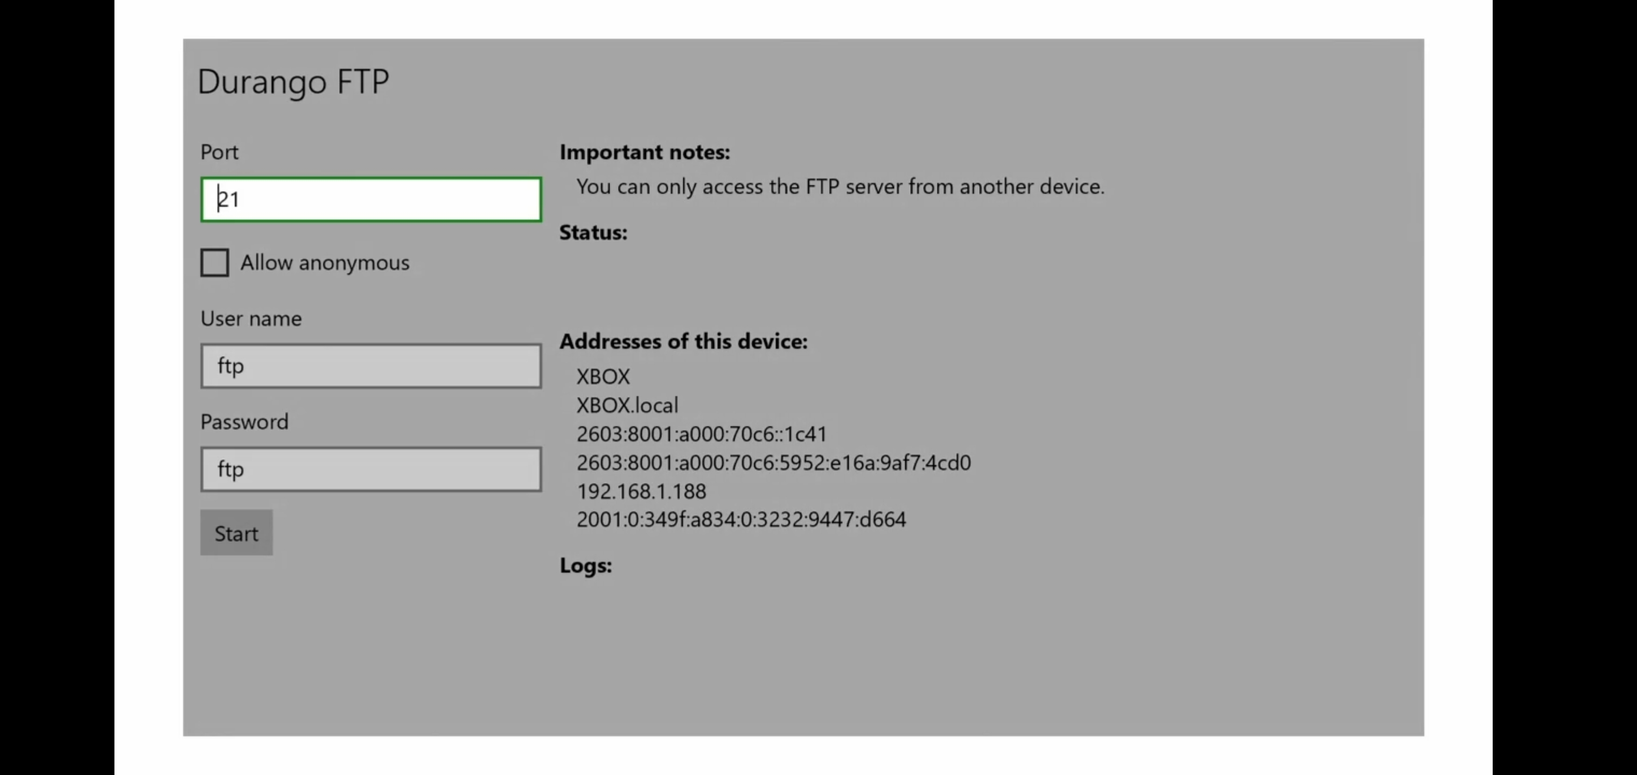Start the FTP server
The width and height of the screenshot is (1637, 775).
236,533
